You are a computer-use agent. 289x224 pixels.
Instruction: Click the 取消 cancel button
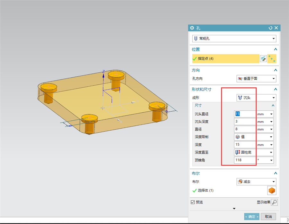268,217
